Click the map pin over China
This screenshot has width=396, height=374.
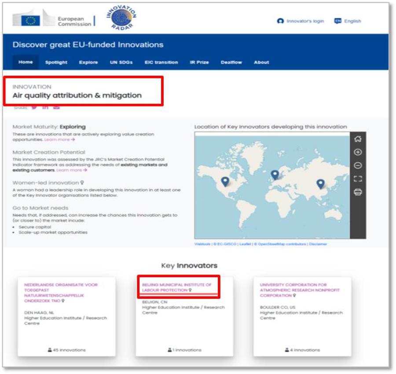click(320, 183)
